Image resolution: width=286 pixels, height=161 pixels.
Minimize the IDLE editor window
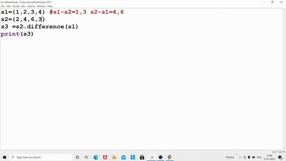264,2
